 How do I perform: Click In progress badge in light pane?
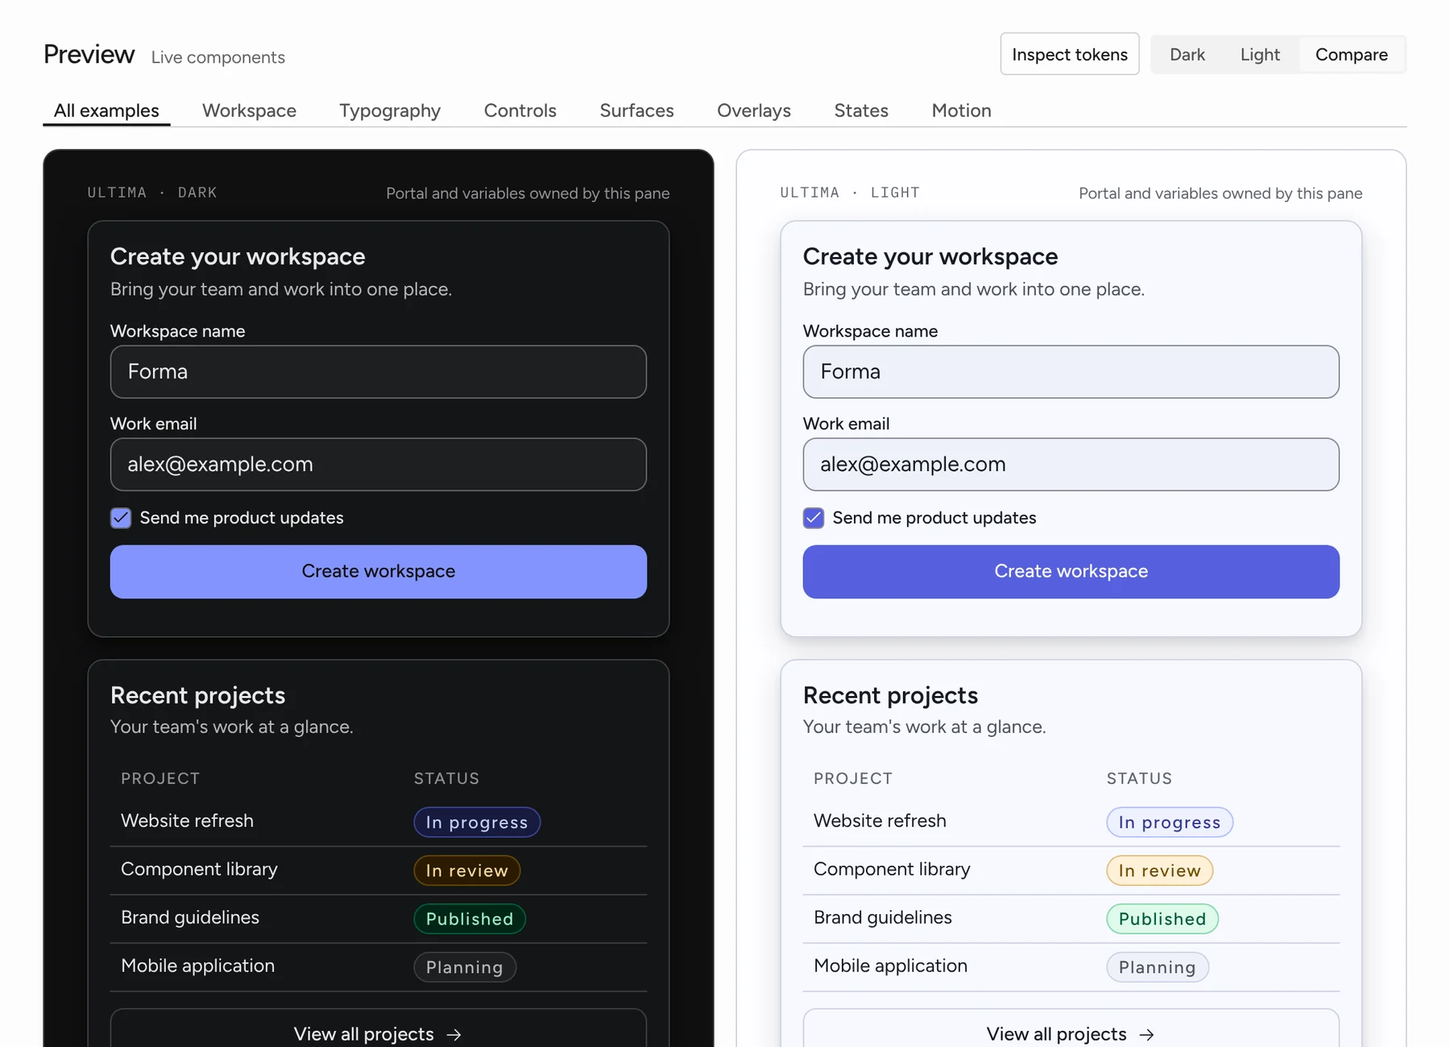tap(1170, 821)
